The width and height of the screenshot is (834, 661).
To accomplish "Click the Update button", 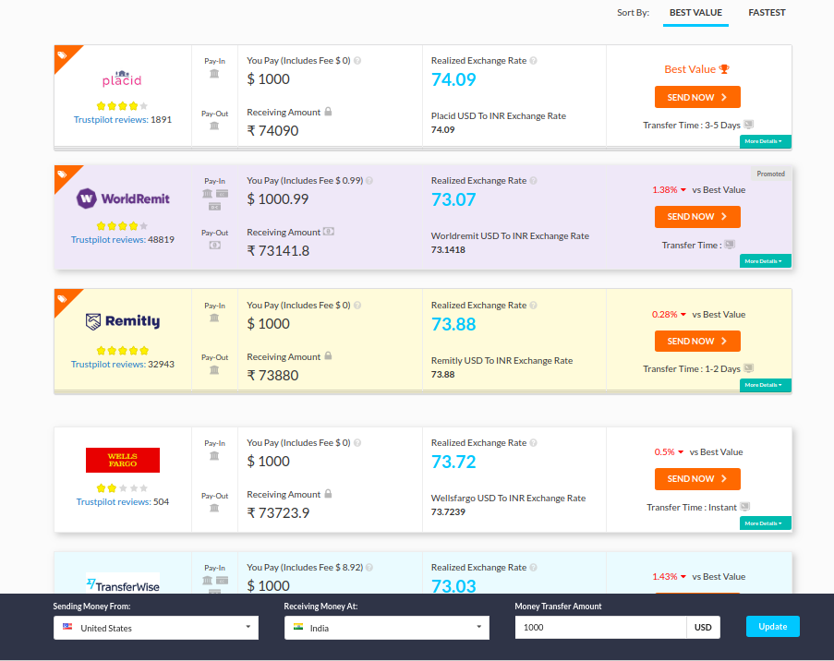I will 772,626.
